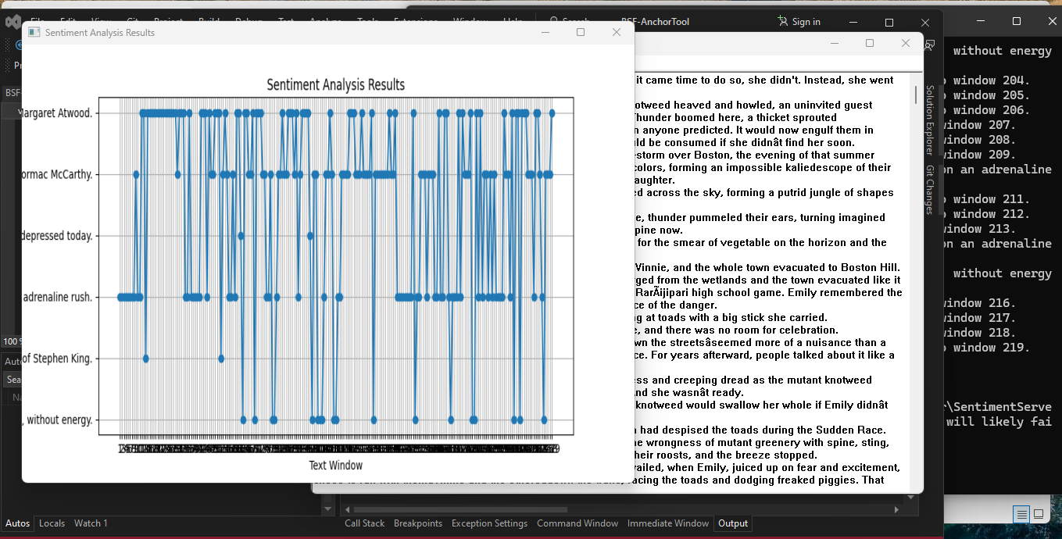The image size is (1062, 539).
Task: Close the text story window
Action: [x=906, y=43]
